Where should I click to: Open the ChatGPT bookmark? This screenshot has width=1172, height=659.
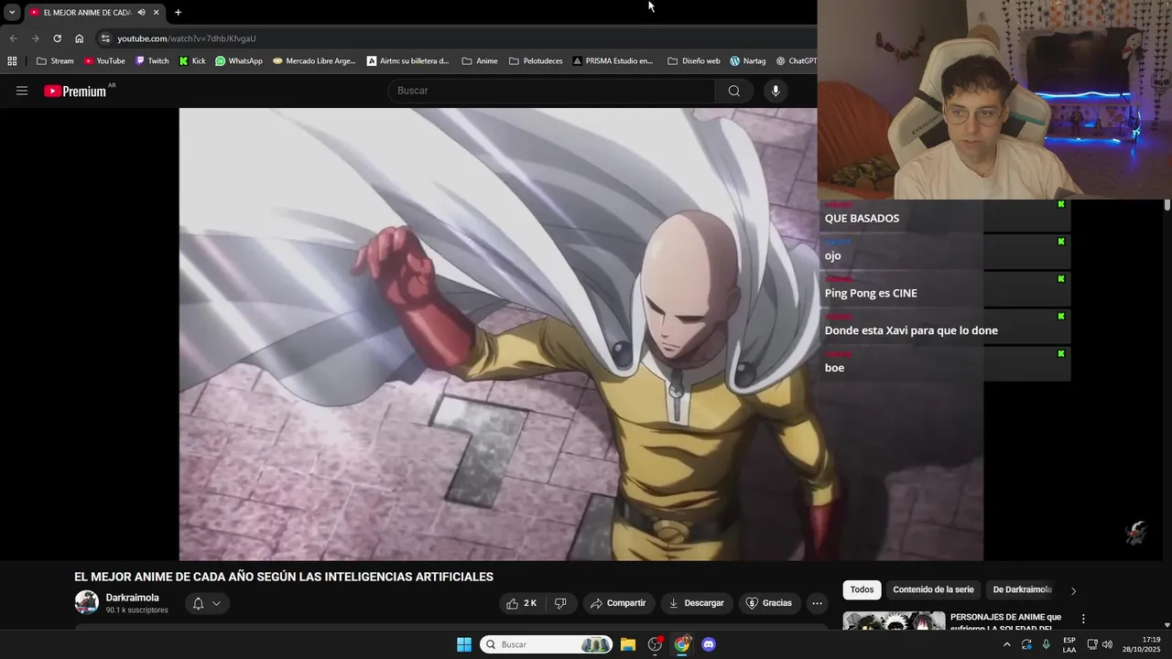797,61
